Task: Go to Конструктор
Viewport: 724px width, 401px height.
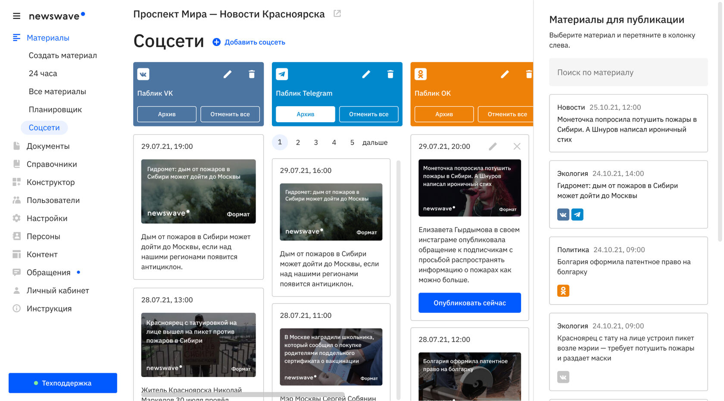Action: pos(50,182)
